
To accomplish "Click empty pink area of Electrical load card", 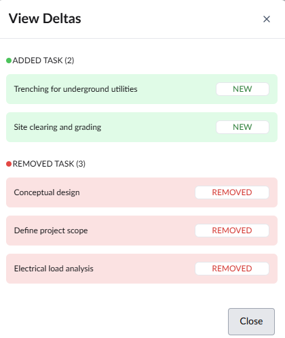I will (145, 269).
